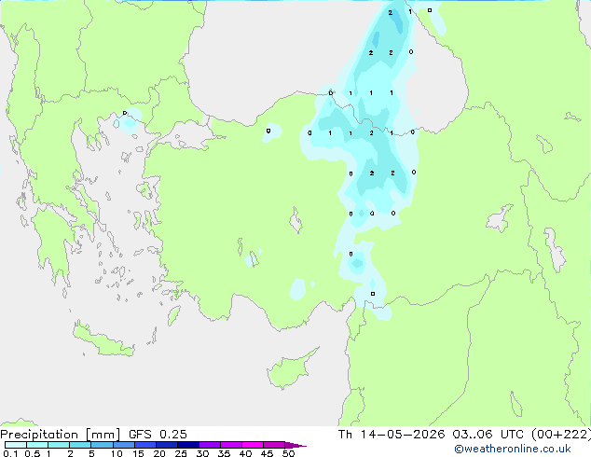This screenshot has height=457, width=591.
Task: Click the above-50 arrow tip of the legend
Action: [295, 445]
